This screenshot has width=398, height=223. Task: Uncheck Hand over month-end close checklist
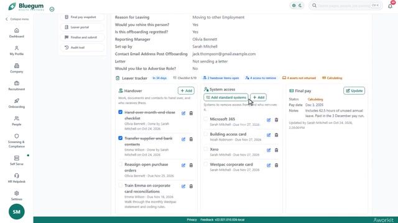click(120, 112)
